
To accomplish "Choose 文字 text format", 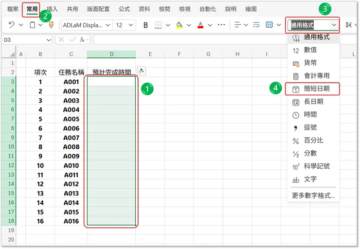I will 313,179.
